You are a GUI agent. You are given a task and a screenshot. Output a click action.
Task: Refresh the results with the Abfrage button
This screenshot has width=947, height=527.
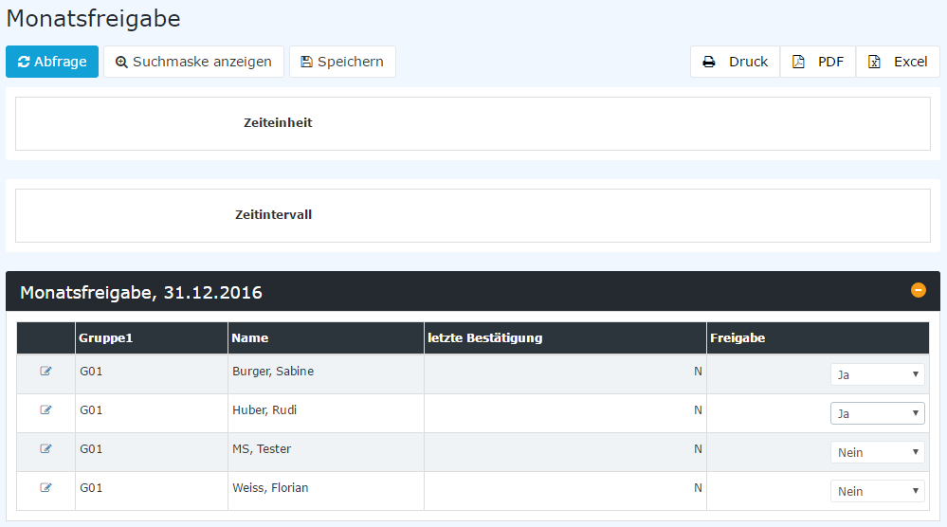click(52, 62)
